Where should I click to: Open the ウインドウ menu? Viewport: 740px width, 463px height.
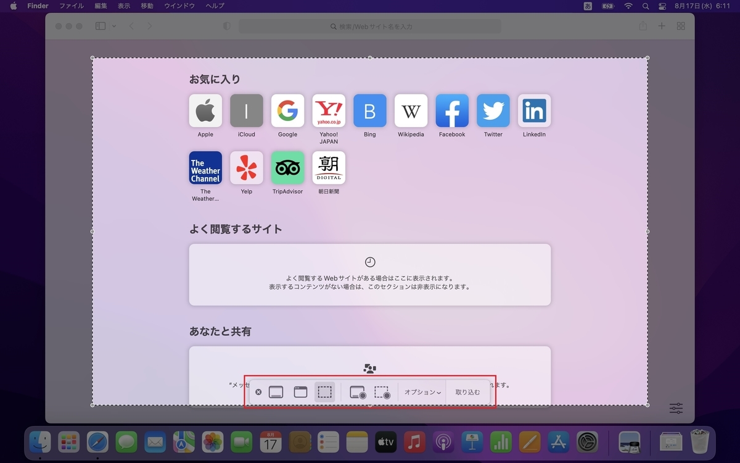click(x=179, y=6)
